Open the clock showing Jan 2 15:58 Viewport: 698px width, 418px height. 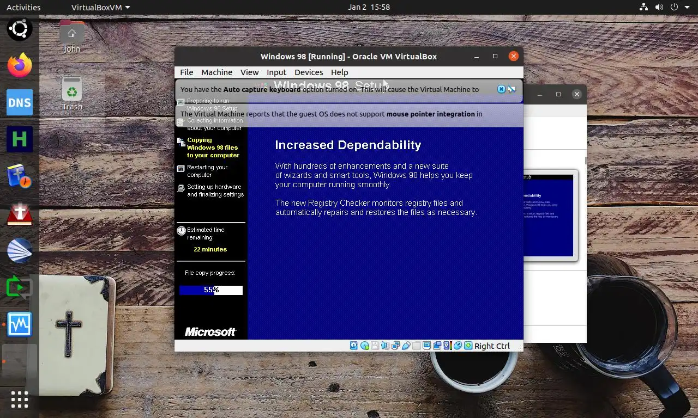coord(369,7)
